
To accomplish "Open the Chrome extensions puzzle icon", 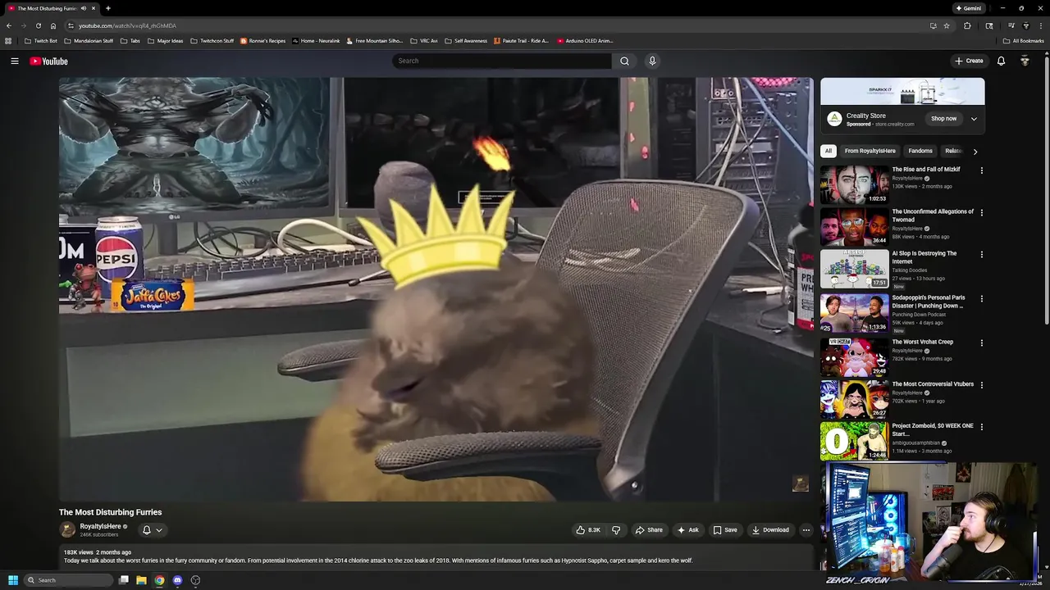I will pyautogui.click(x=967, y=25).
